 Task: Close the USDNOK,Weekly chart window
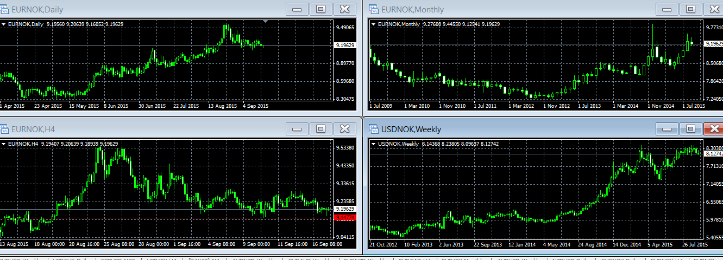tap(714, 128)
